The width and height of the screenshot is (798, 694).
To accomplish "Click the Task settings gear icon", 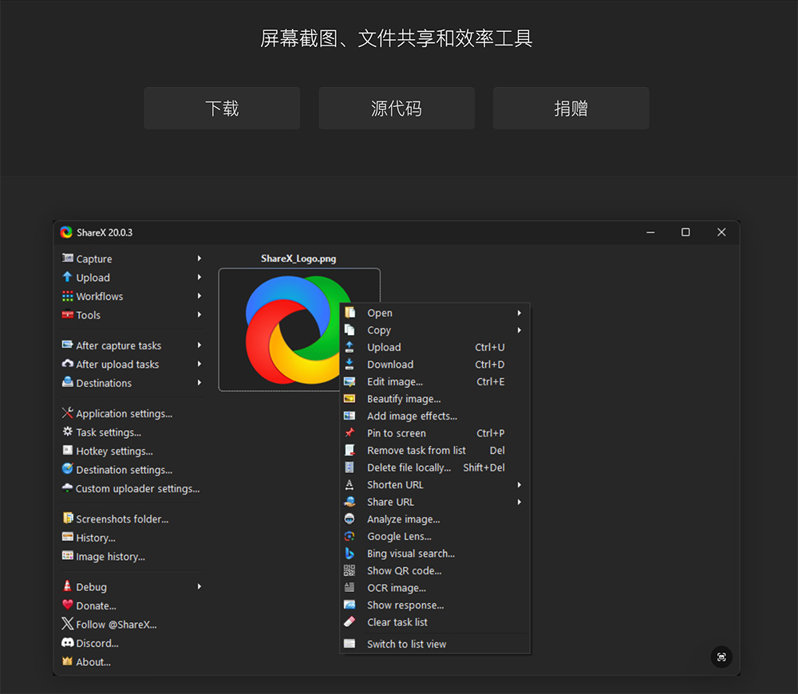I will coord(67,432).
